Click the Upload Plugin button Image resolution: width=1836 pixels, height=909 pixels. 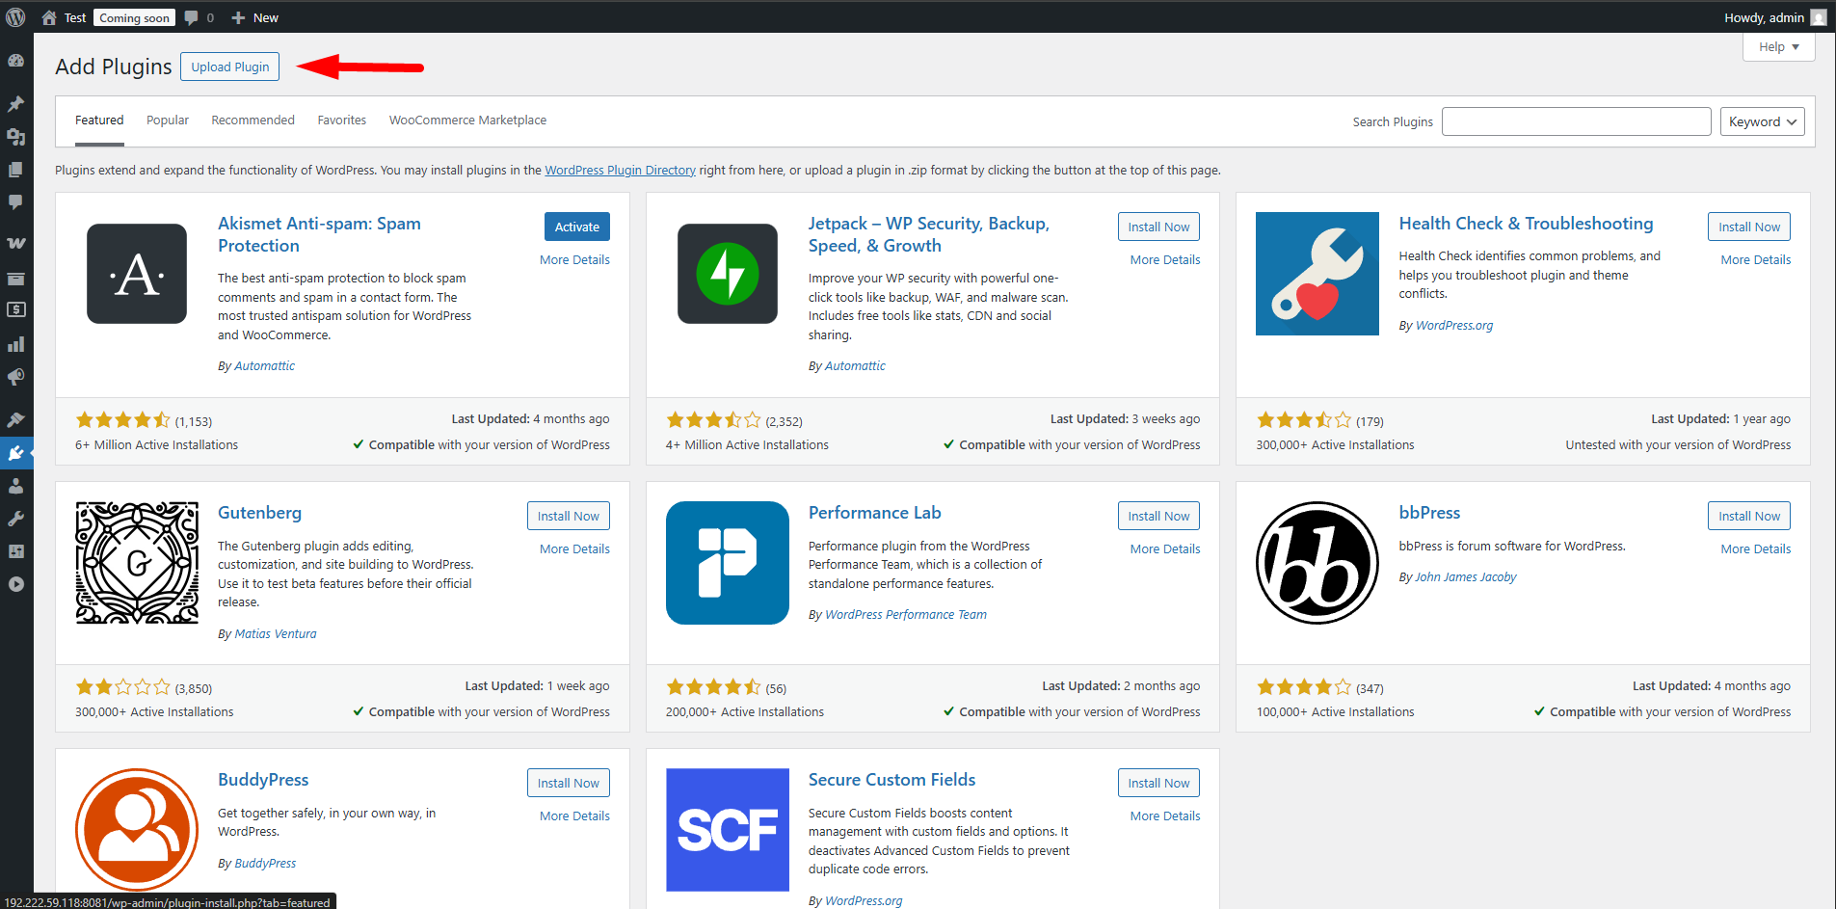pos(229,67)
